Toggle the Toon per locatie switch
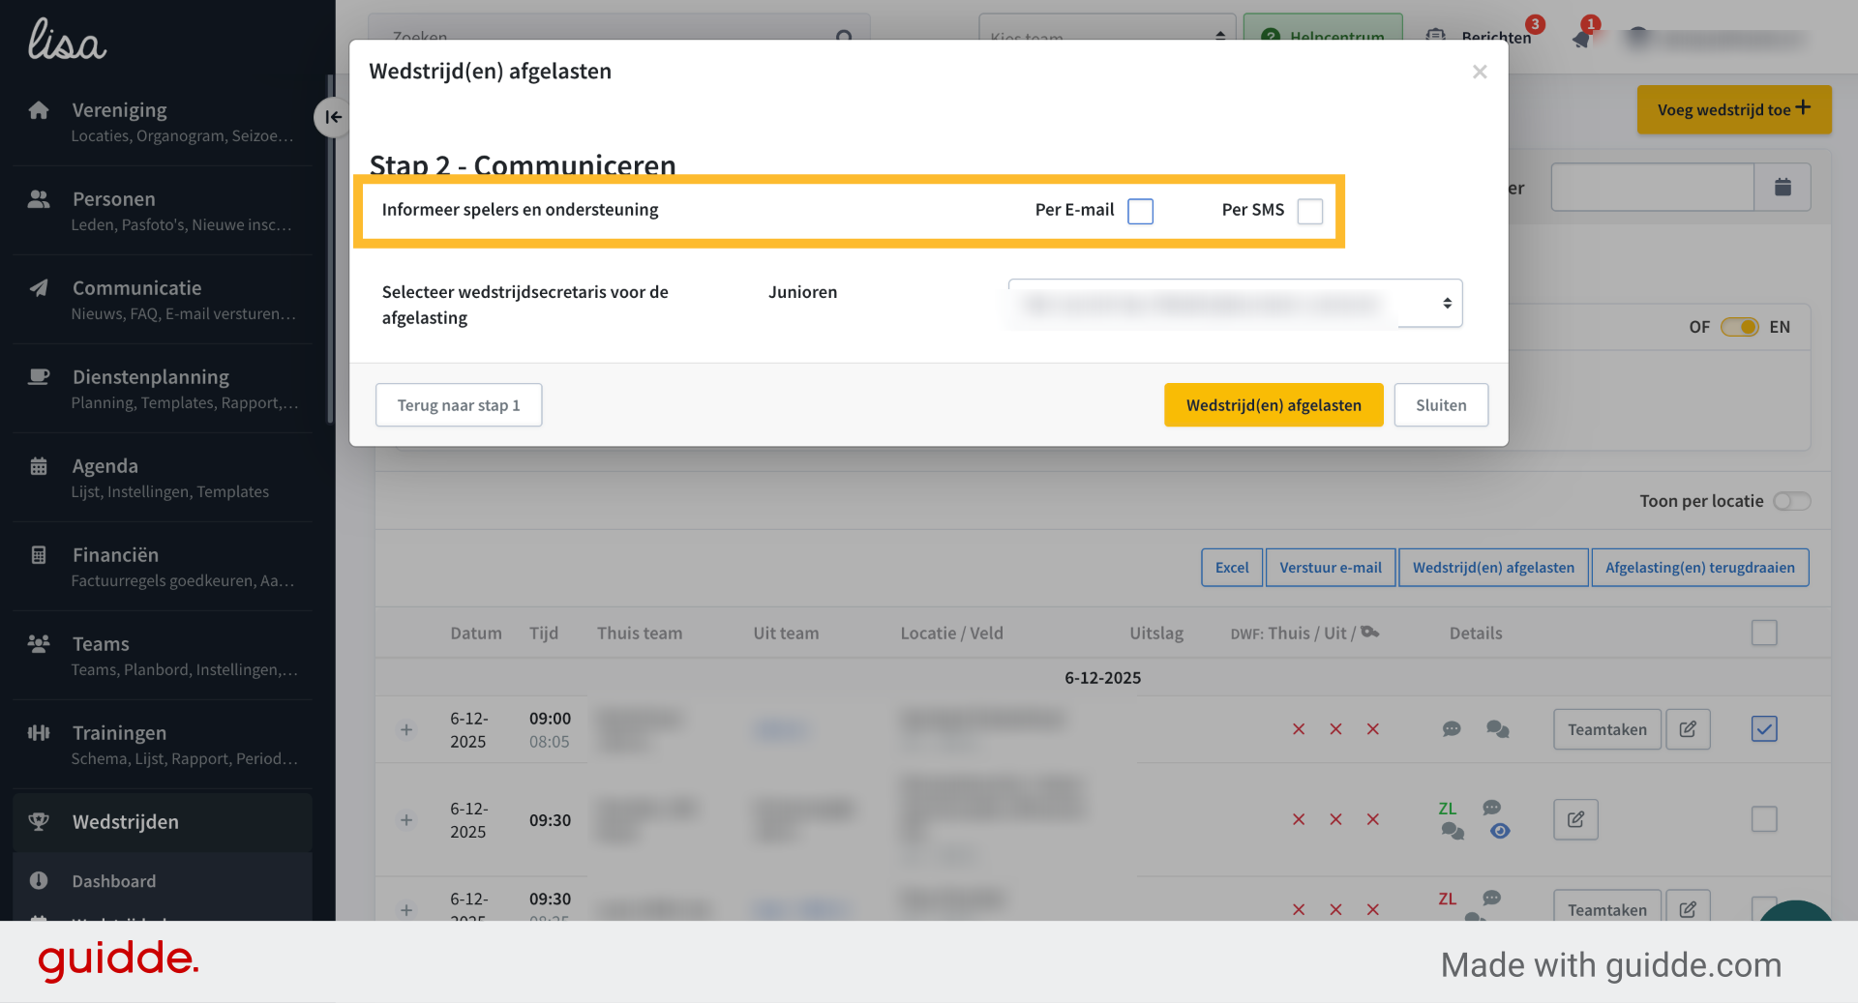1858x1003 pixels. tap(1791, 501)
